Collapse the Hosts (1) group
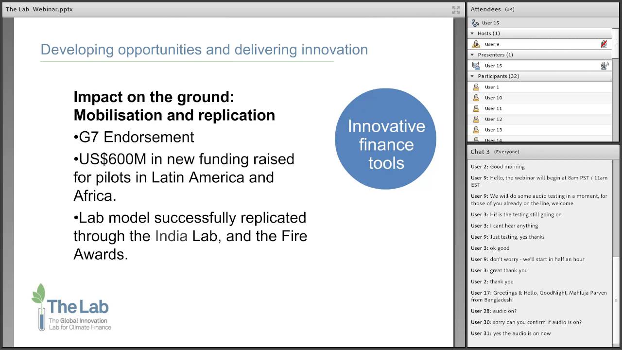This screenshot has width=622, height=350. pyautogui.click(x=472, y=34)
